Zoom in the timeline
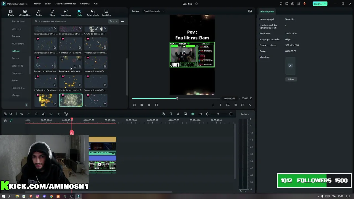This screenshot has height=199, width=354. (x=231, y=114)
